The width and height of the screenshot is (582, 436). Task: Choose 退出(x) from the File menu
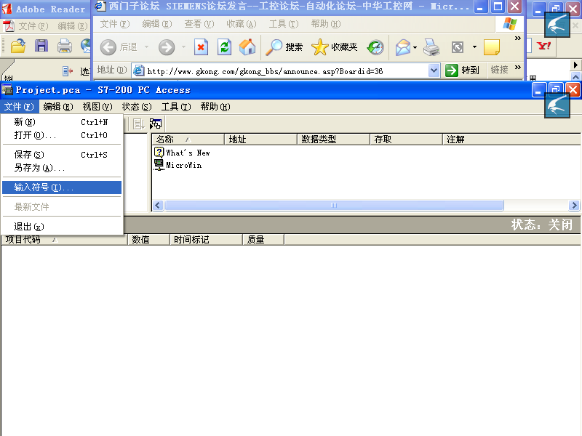[x=62, y=227]
